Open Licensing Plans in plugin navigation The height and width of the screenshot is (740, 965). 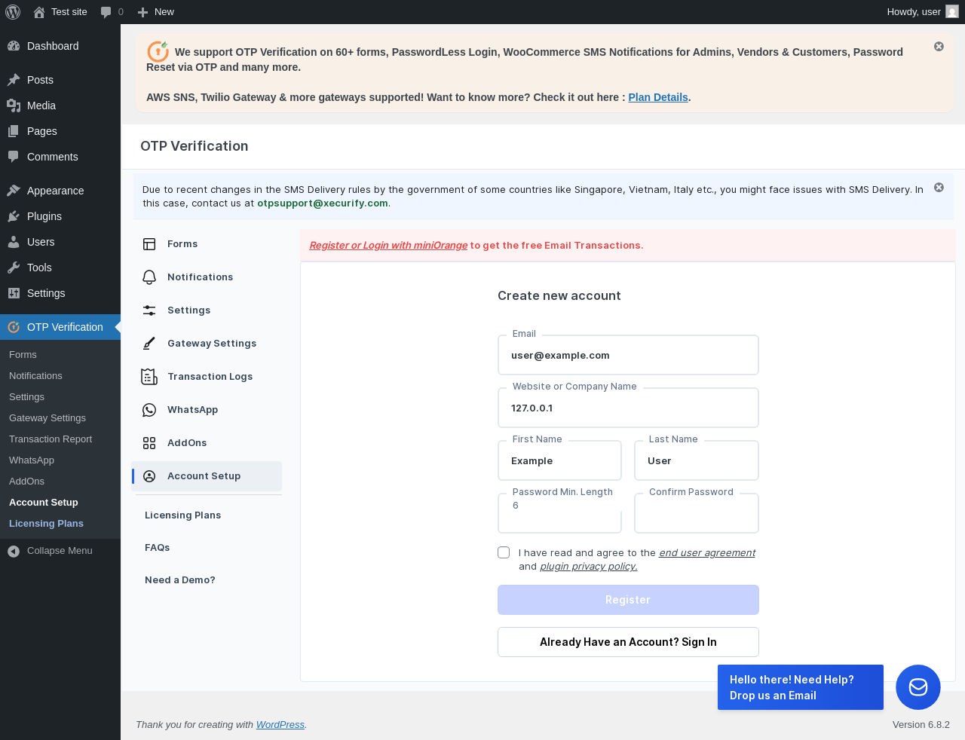click(x=182, y=515)
